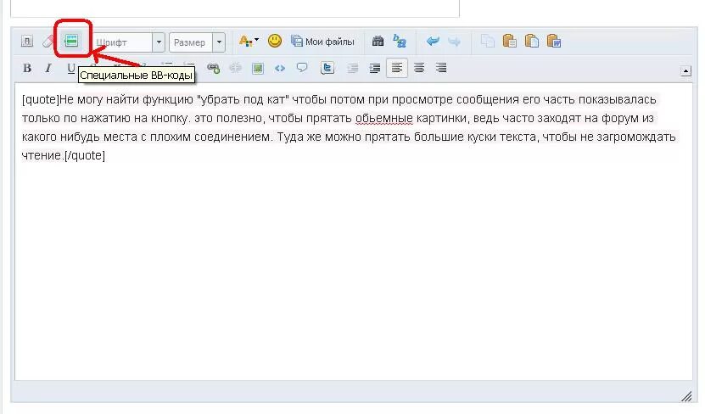Image resolution: width=705 pixels, height=414 pixels.
Task: Increase indent of the text
Action: pyautogui.click(x=374, y=69)
